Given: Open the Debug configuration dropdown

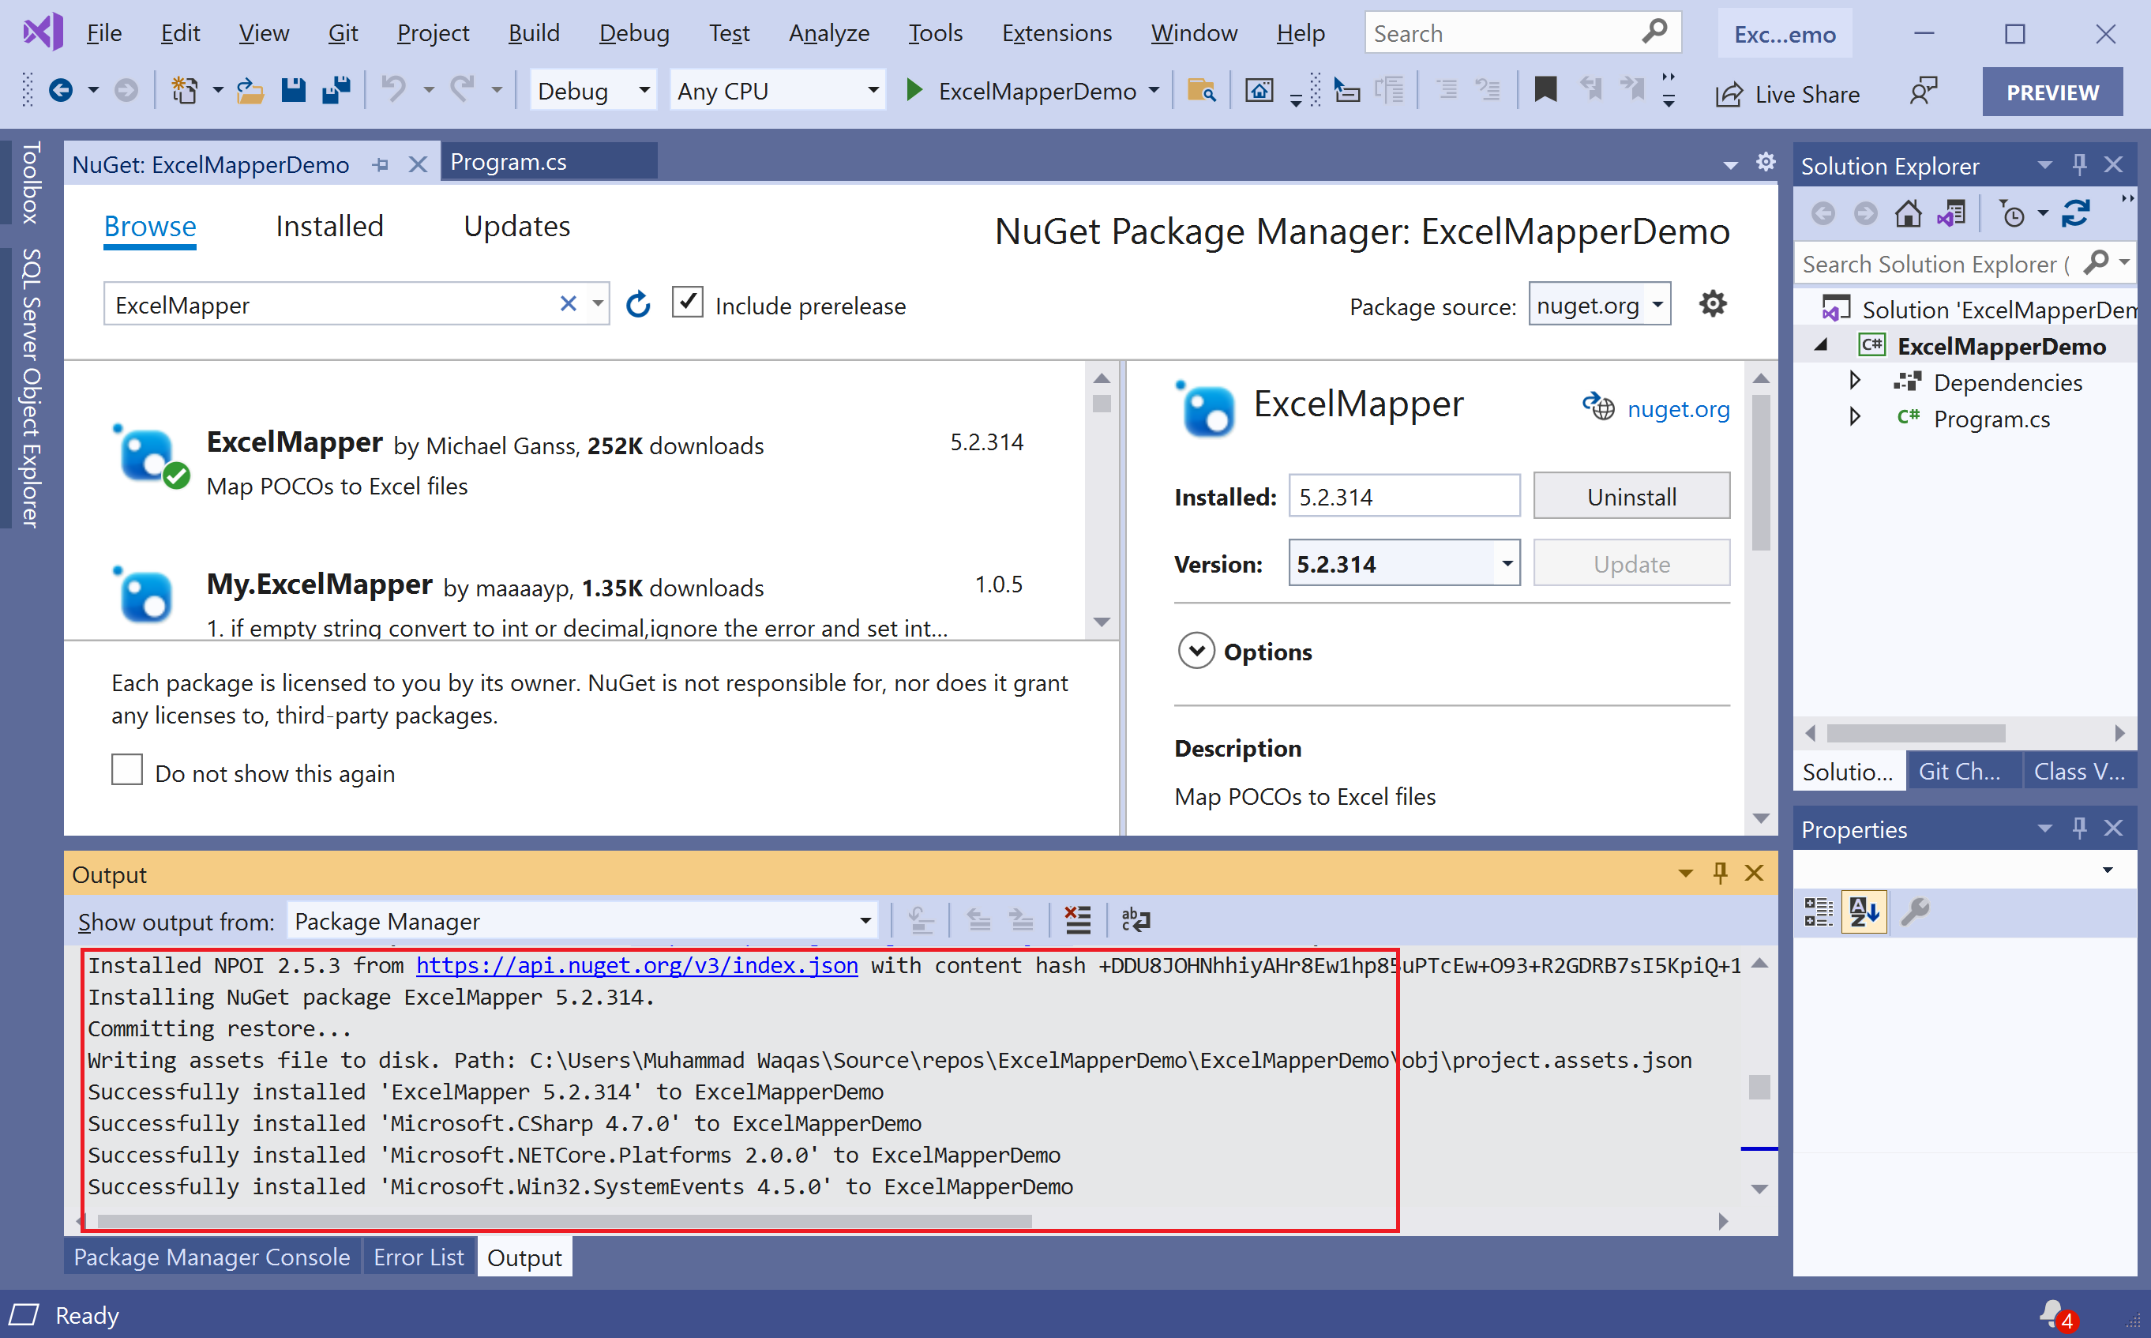Looking at the screenshot, I should pos(592,90).
